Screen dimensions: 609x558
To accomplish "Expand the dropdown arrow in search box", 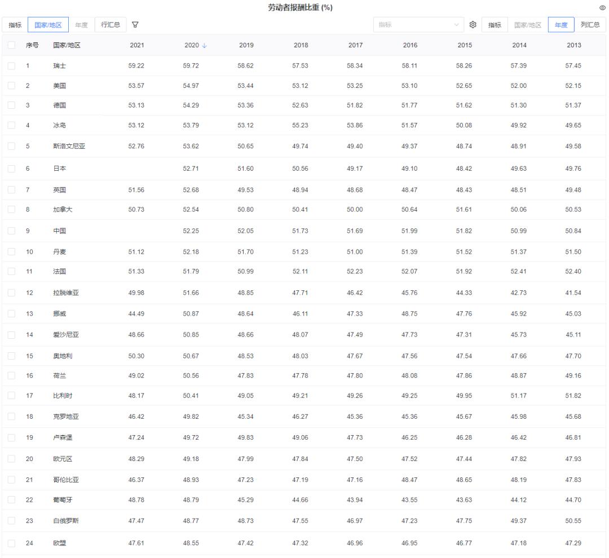I will [457, 25].
